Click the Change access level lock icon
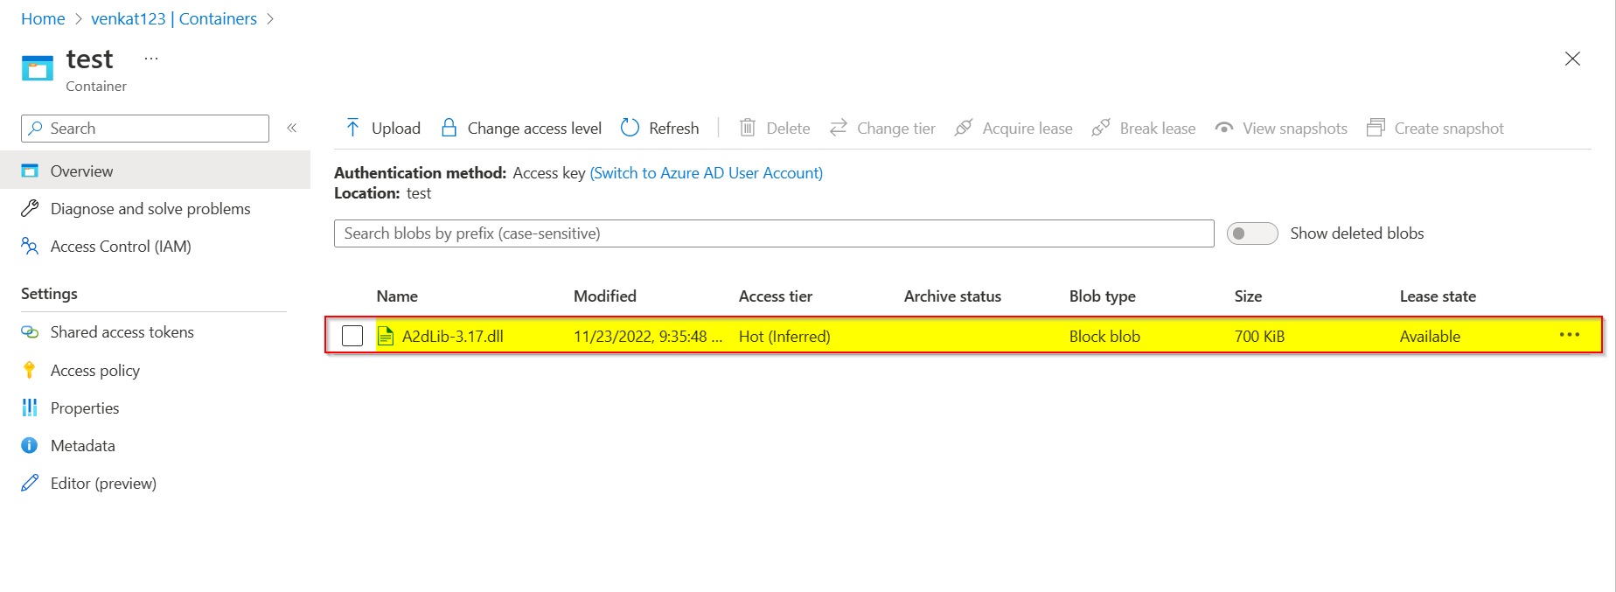Viewport: 1616px width, 592px height. (449, 129)
